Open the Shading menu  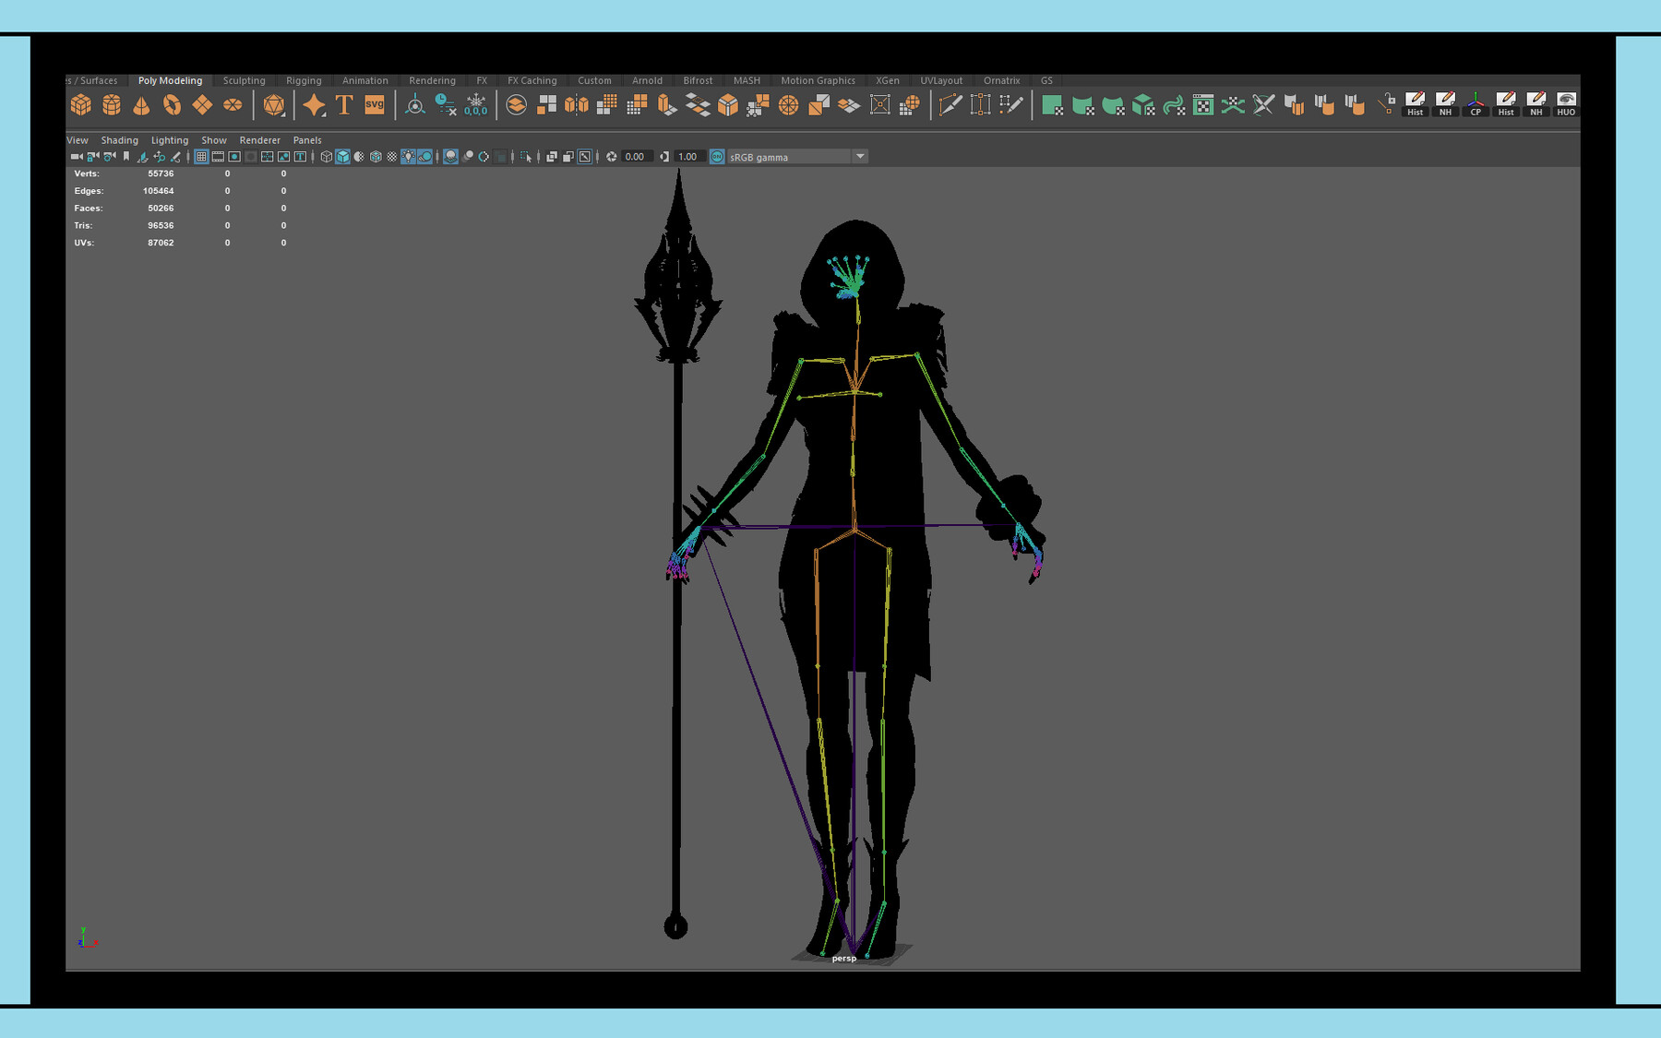[120, 139]
